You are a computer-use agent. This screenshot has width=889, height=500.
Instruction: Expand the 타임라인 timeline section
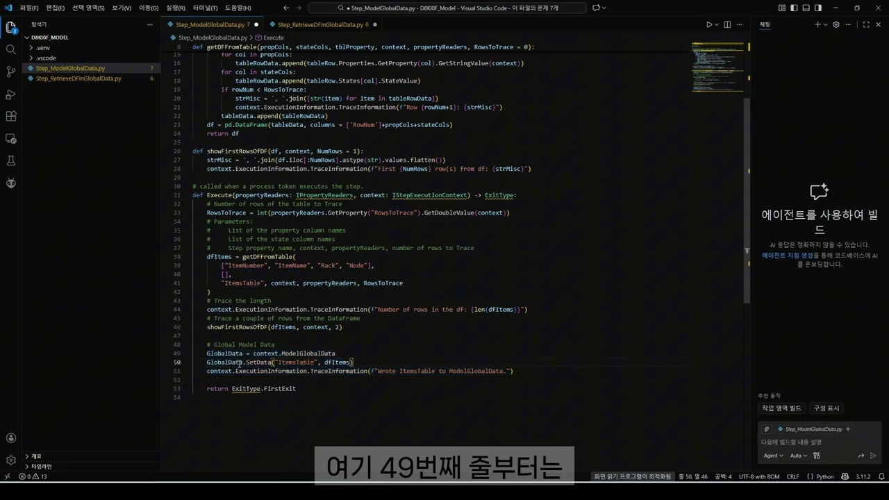[41, 467]
